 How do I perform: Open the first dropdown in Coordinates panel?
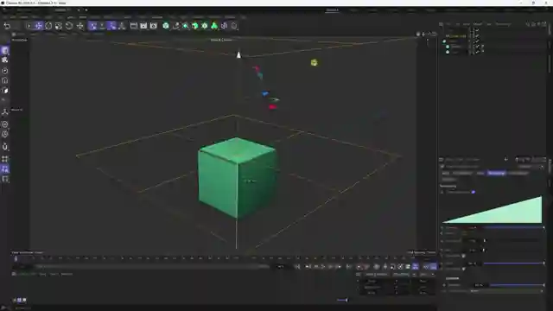(x=378, y=275)
